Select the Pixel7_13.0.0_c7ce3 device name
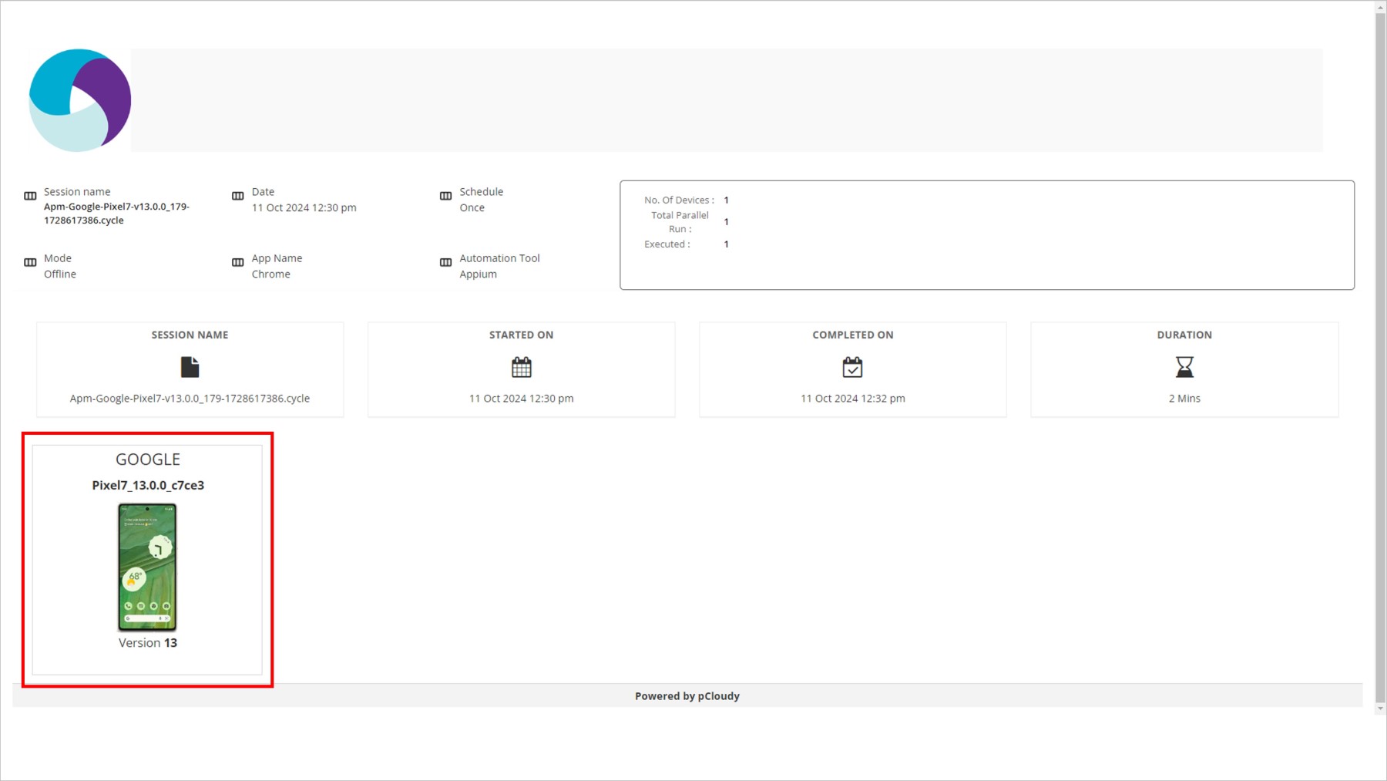This screenshot has height=781, width=1387. [x=148, y=485]
